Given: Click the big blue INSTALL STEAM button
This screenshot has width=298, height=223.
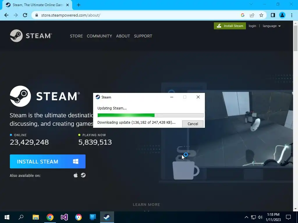Looking at the screenshot, I should pyautogui.click(x=48, y=161).
